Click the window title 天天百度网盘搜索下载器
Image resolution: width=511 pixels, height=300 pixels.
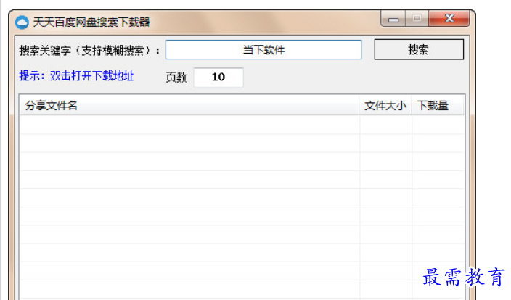[91, 22]
